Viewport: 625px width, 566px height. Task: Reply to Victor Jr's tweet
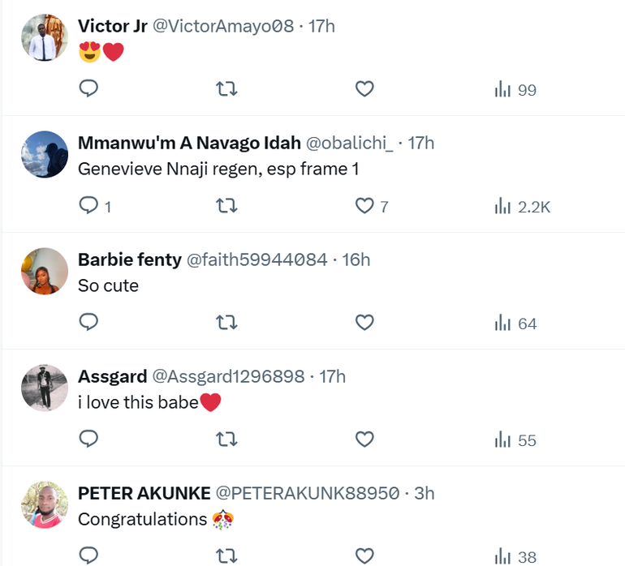click(x=89, y=89)
